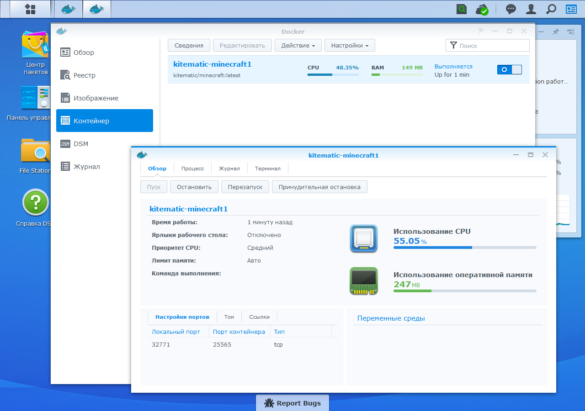Open the cloud status icon with green checkmark
This screenshot has width=585, height=411.
coord(482,9)
